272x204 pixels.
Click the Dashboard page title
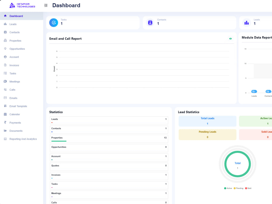(x=66, y=5)
